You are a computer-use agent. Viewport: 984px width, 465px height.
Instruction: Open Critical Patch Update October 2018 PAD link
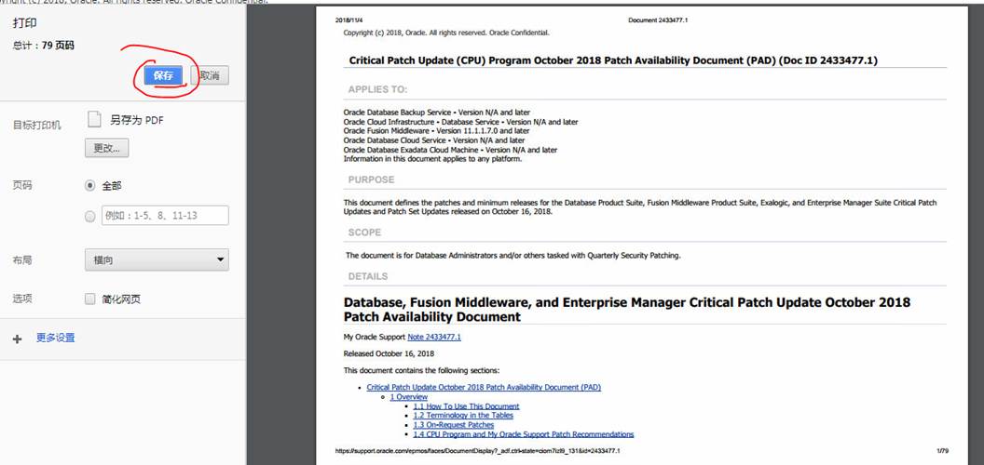pyautogui.click(x=484, y=387)
